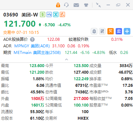Click the compact mode arrows icon
This screenshot has height=122, width=133.
(x=98, y=5)
